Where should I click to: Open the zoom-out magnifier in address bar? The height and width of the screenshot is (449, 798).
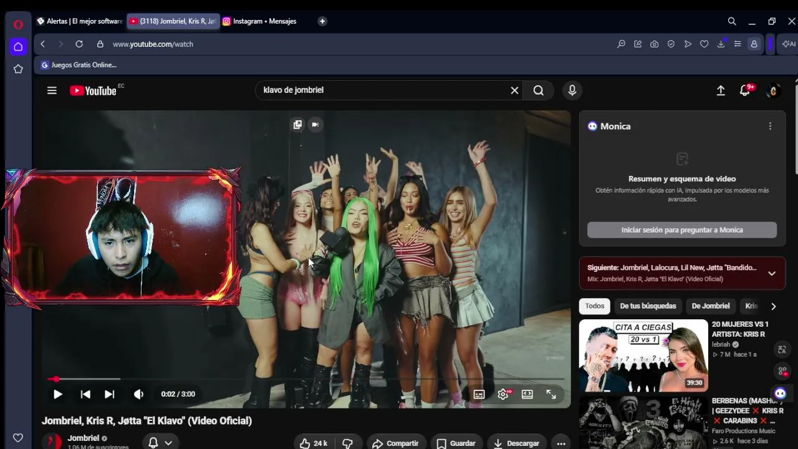[621, 44]
